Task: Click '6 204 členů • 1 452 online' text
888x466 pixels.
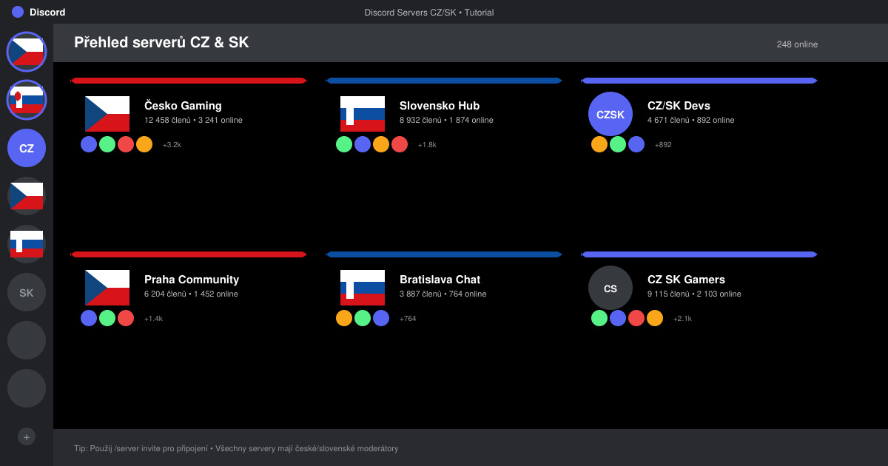Action: [191, 294]
